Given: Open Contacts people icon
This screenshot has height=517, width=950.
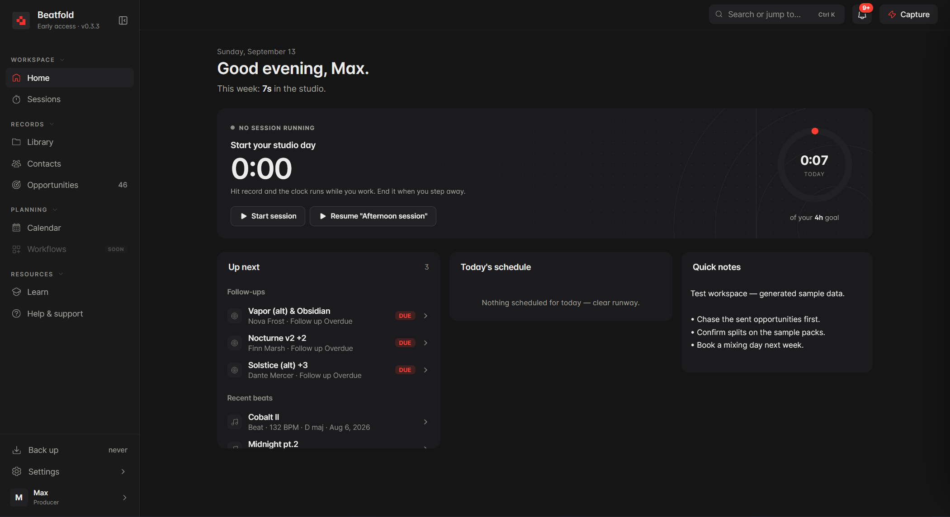Looking at the screenshot, I should [16, 164].
